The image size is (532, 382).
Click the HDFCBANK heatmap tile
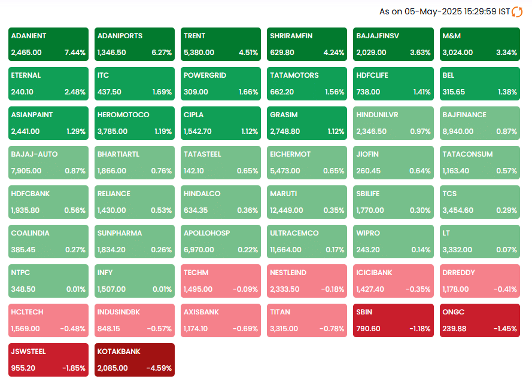(48, 202)
